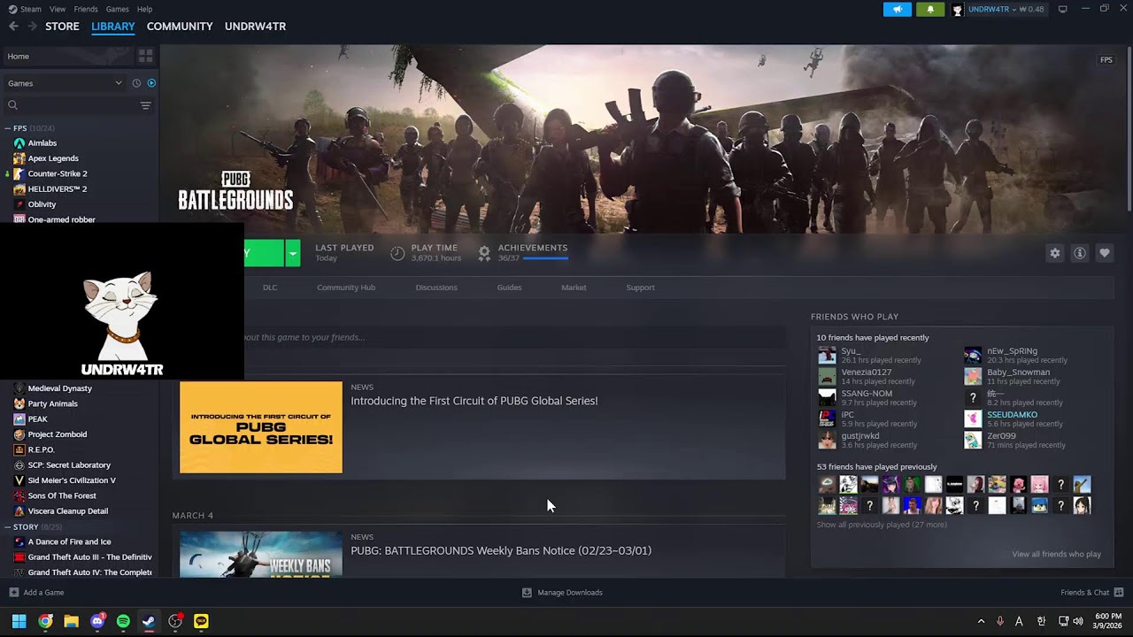This screenshot has height=637, width=1133.
Task: Open the Windows Start menu
Action: 19,621
